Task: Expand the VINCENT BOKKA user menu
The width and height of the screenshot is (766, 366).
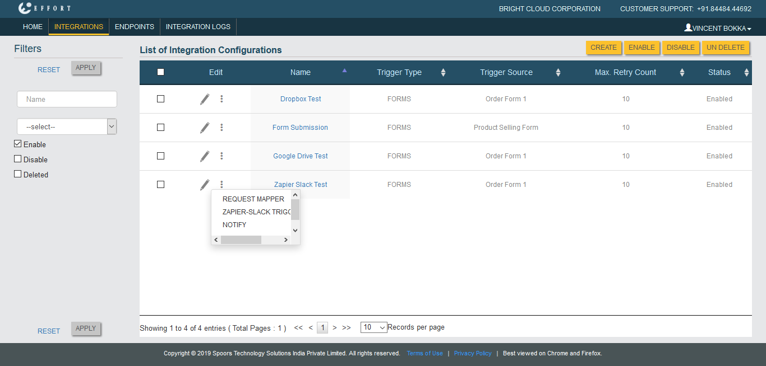Action: pos(717,28)
